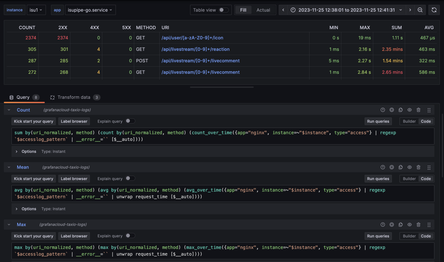Edit the Count query expression field
This screenshot has width=444, height=262.
pos(223,136)
